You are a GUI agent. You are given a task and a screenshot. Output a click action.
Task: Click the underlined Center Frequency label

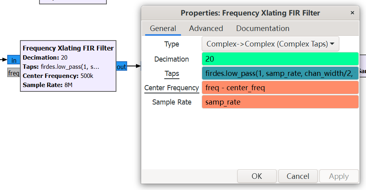pos(171,88)
